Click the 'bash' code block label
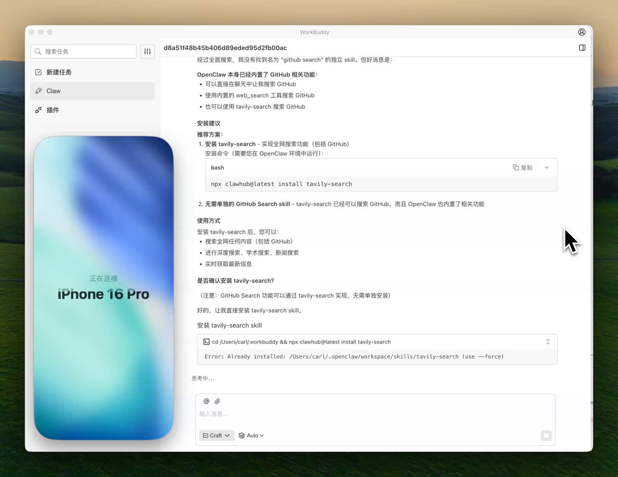The width and height of the screenshot is (618, 477). 217,167
